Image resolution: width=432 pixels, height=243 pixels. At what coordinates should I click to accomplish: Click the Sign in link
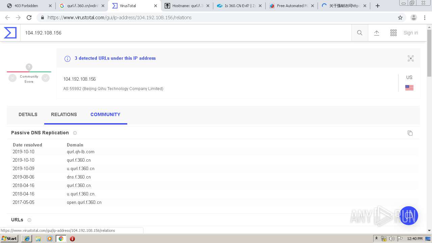[x=411, y=33]
